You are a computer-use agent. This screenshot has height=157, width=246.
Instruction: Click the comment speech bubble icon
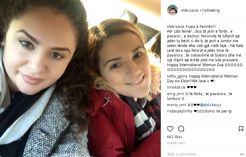coord(181,129)
